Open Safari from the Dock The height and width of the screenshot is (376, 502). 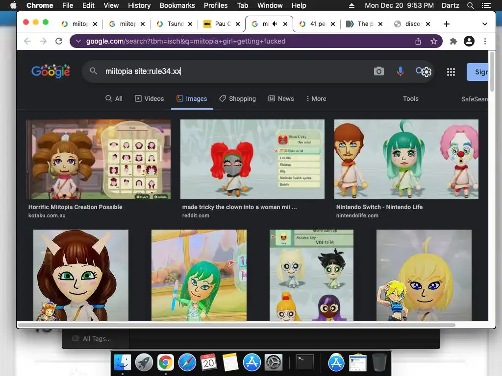click(x=187, y=363)
